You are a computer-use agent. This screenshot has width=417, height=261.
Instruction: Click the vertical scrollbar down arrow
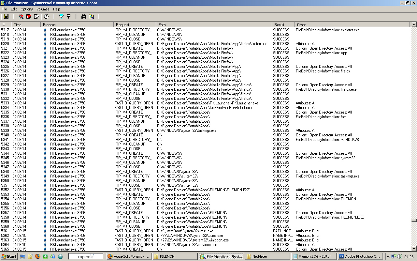414,249
